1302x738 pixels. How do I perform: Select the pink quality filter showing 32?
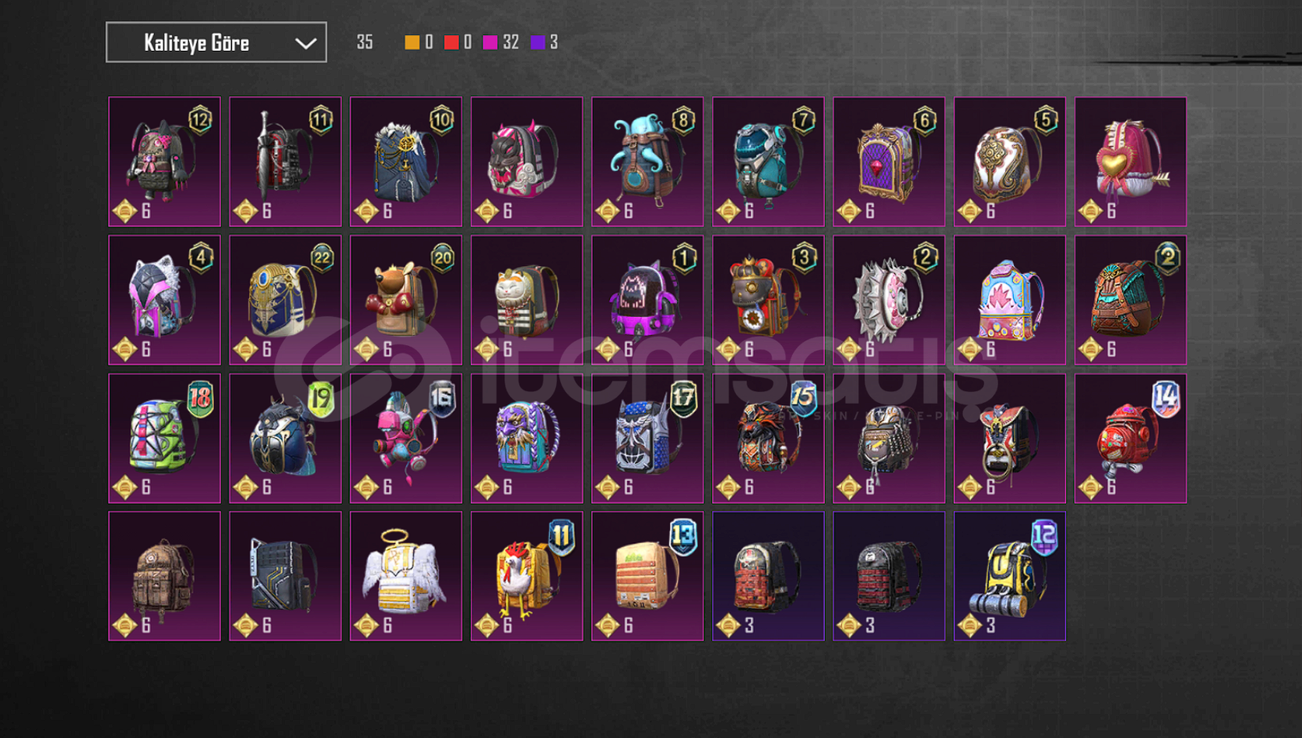click(501, 42)
